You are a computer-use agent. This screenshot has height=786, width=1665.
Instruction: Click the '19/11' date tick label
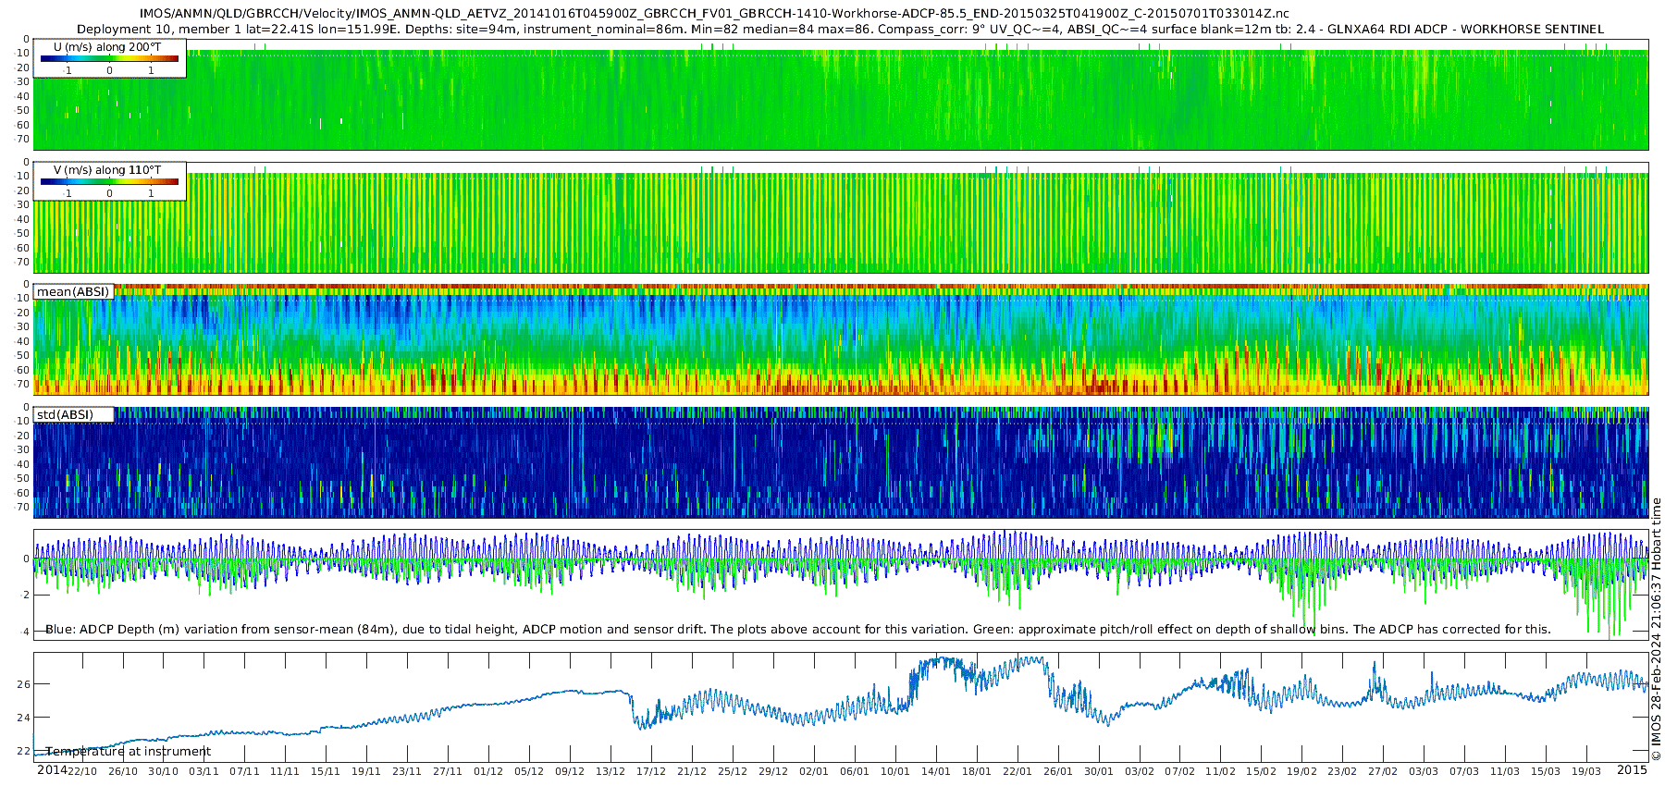pyautogui.click(x=366, y=771)
